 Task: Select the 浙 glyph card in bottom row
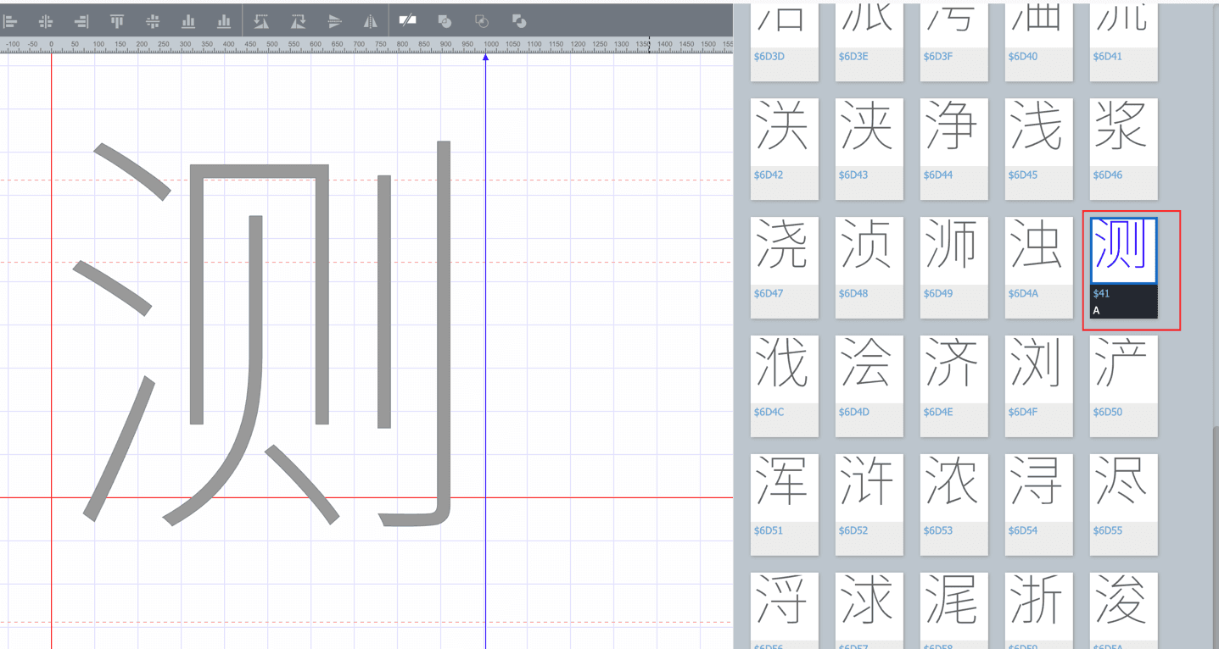(1039, 611)
